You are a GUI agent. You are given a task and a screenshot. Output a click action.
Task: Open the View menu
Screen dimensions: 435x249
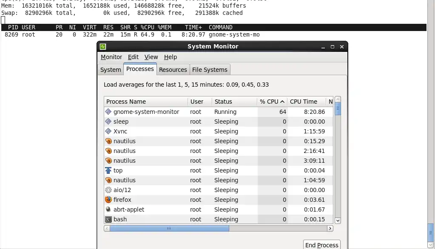[x=151, y=57]
